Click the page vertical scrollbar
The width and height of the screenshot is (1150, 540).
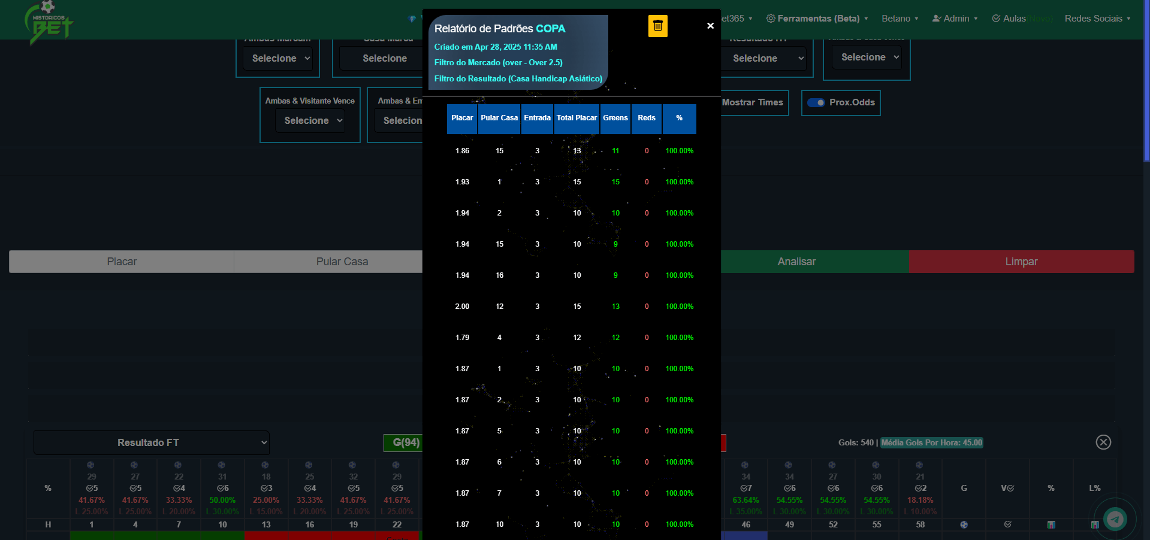coord(1146,81)
